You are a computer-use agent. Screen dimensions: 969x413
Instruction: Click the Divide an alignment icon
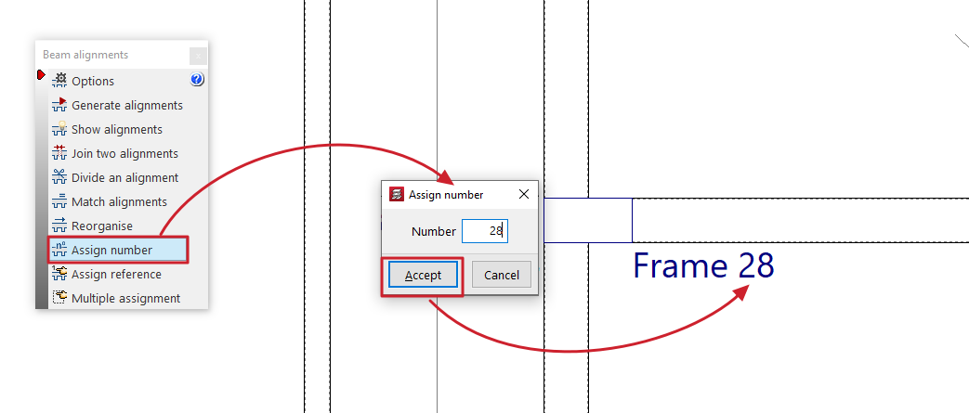(x=59, y=176)
